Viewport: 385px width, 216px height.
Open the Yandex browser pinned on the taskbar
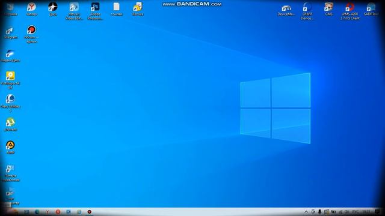[48, 212]
